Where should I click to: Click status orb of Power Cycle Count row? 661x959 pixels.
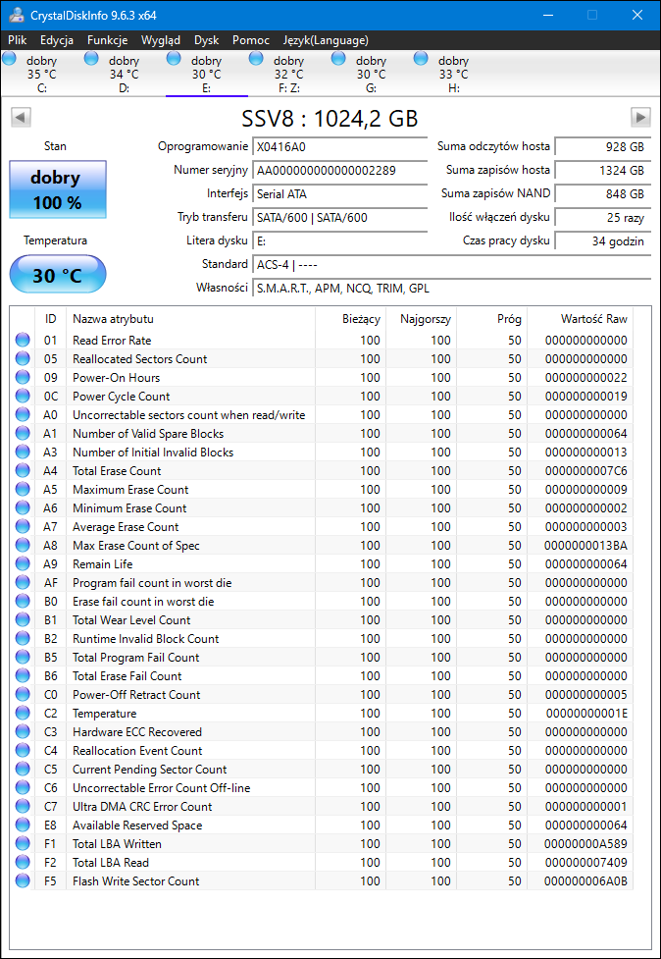coord(23,397)
